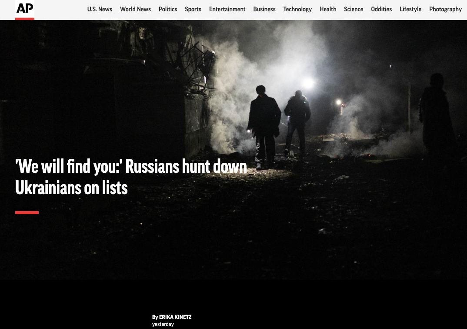
Task: Go to the Science section
Action: 354,9
